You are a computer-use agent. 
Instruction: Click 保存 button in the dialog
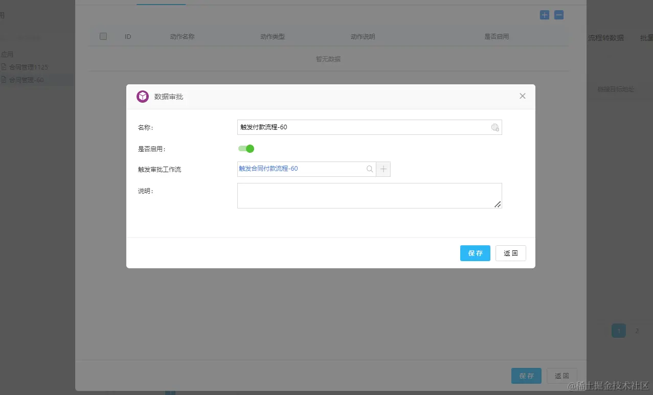(475, 253)
